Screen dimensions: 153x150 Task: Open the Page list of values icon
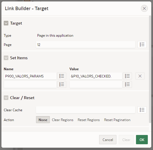tap(142, 45)
